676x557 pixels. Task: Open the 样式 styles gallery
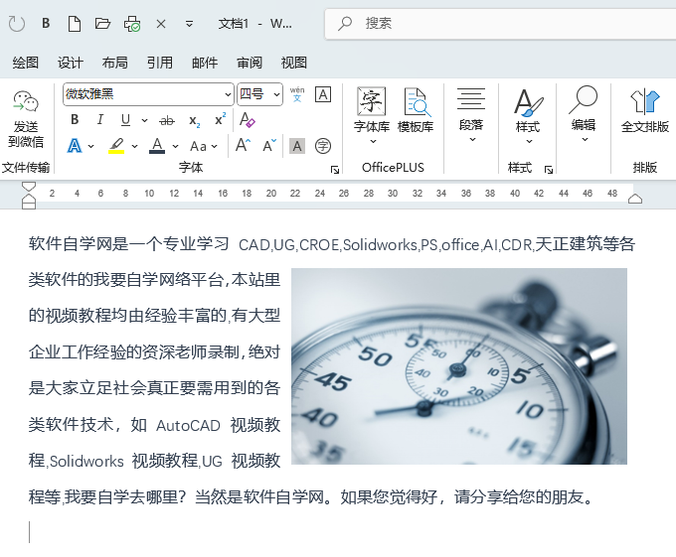pos(528,116)
